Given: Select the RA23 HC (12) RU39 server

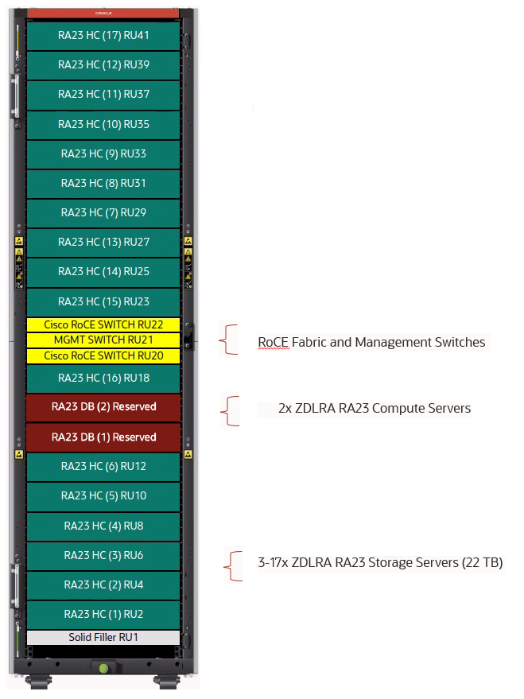Looking at the screenshot, I should (103, 65).
